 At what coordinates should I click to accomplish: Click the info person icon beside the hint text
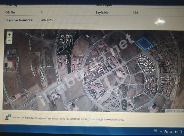(8, 117)
